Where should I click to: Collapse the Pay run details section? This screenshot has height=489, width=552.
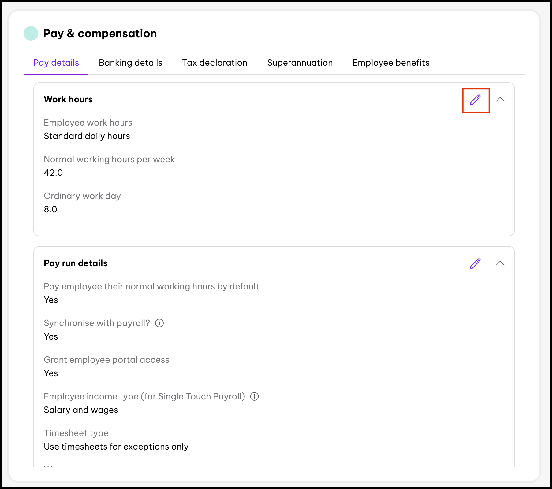500,263
